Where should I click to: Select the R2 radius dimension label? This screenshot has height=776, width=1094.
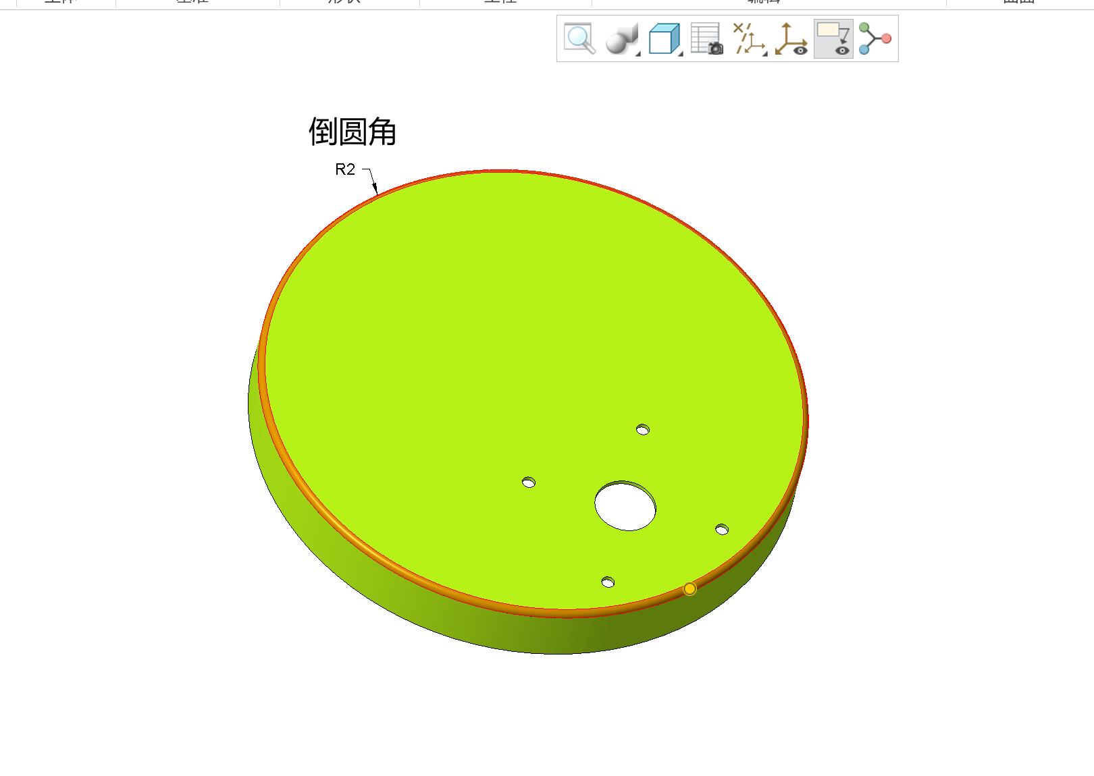tap(345, 169)
